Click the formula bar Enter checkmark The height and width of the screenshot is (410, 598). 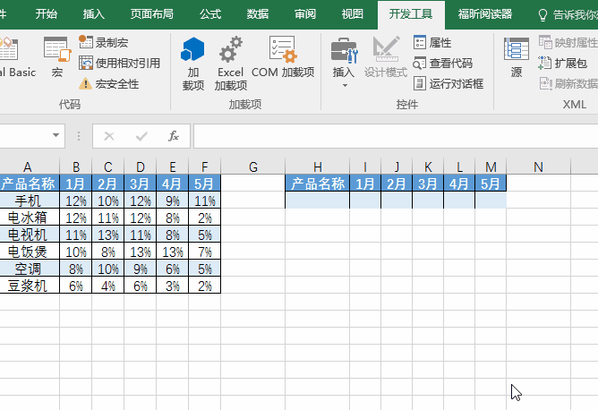[x=141, y=136]
